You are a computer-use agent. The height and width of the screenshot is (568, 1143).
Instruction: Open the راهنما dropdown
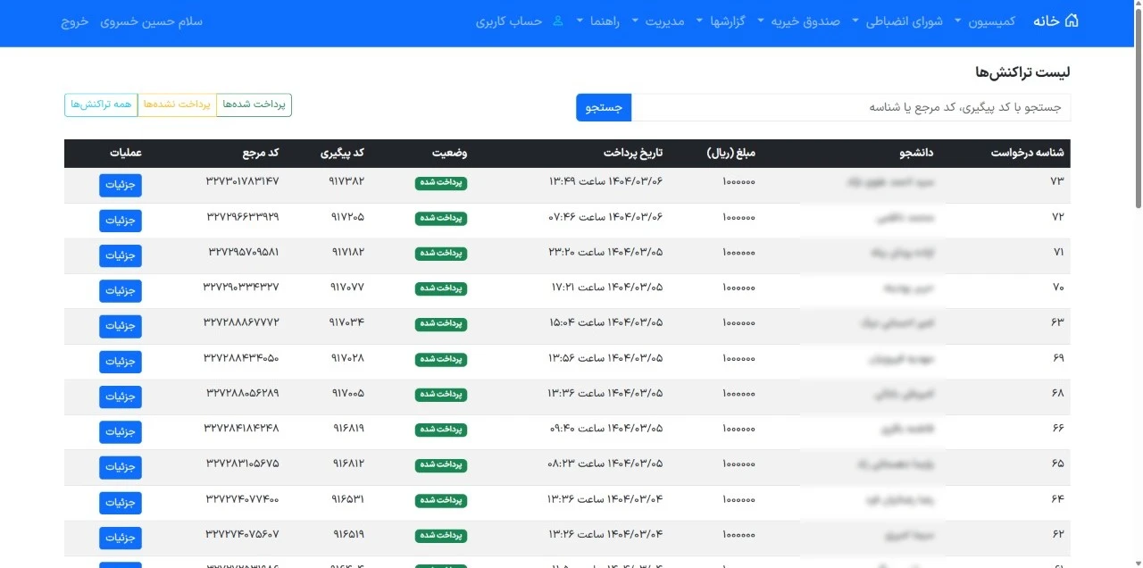coord(598,21)
